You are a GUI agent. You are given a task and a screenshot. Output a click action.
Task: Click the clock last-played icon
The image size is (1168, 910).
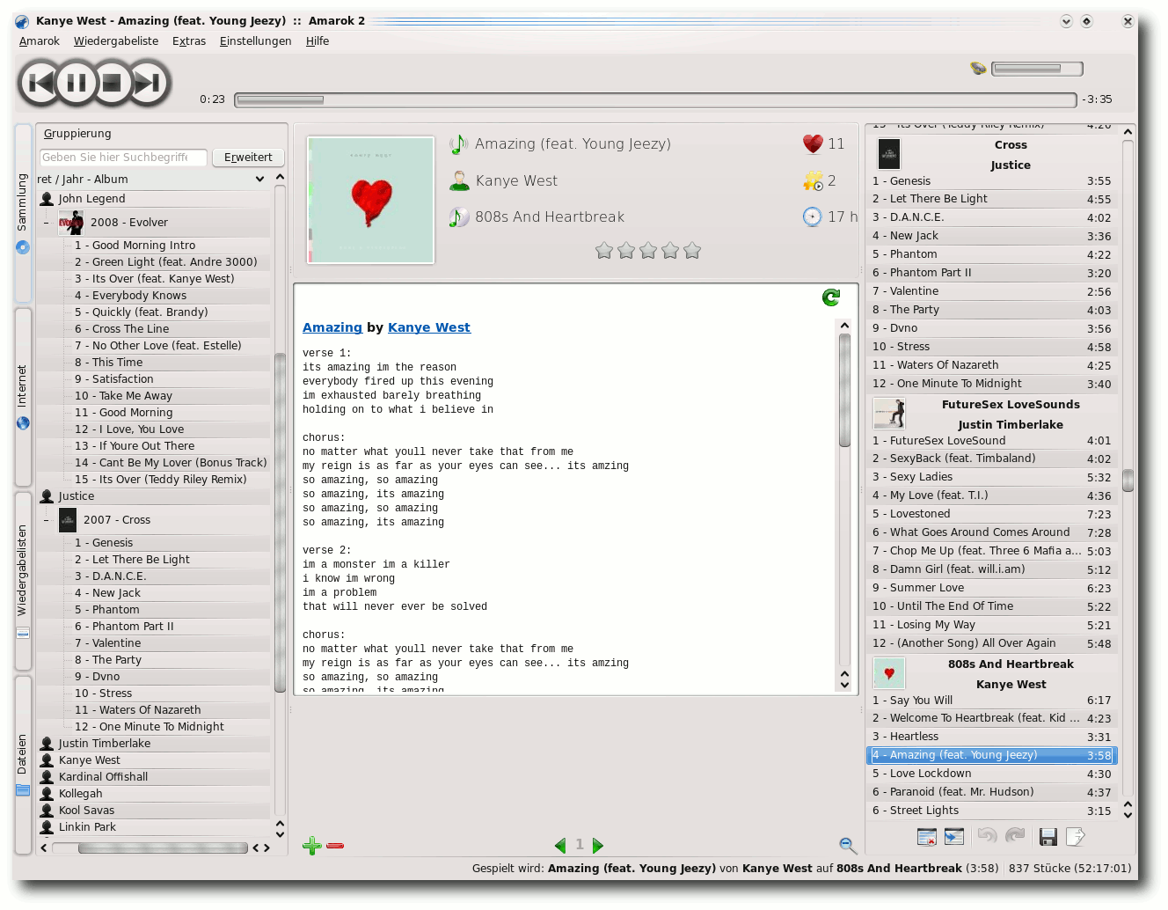813,216
